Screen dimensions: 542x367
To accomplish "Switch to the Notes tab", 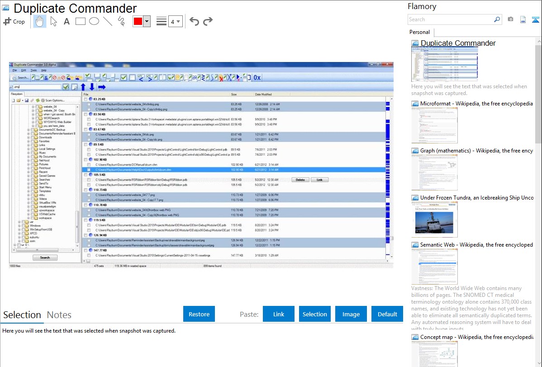I will [x=59, y=315].
